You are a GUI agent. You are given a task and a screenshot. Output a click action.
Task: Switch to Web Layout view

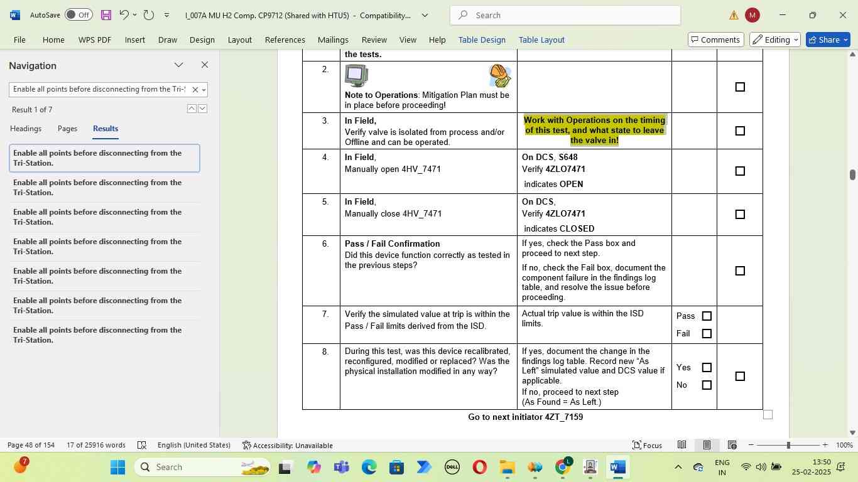click(732, 446)
